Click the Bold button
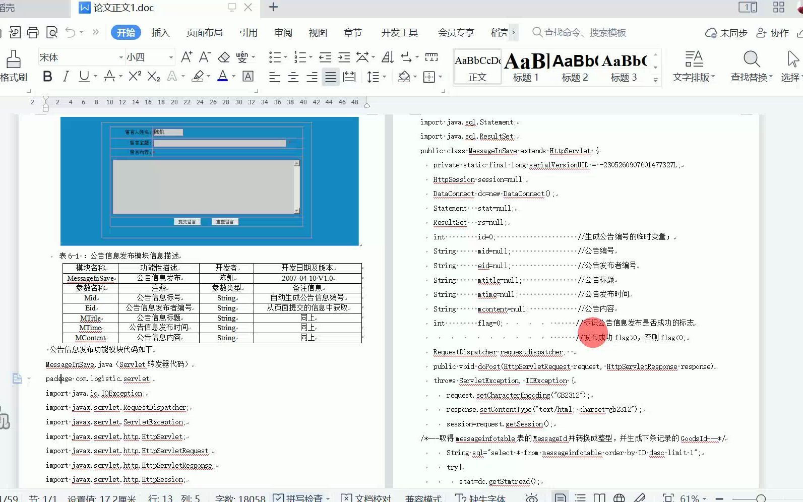The width and height of the screenshot is (803, 502). 47,77
